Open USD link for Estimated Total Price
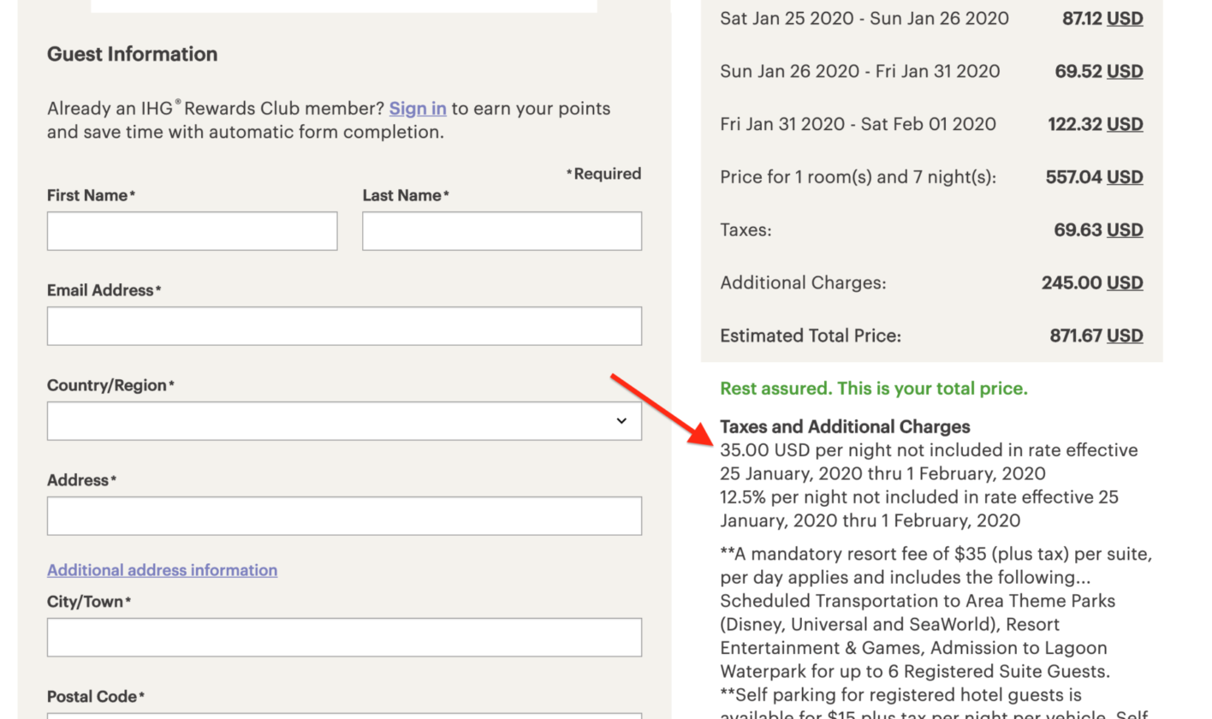Viewport: 1212px width, 719px height. 1125,336
